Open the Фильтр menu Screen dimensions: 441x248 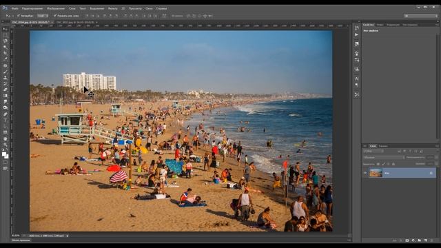pyautogui.click(x=113, y=9)
